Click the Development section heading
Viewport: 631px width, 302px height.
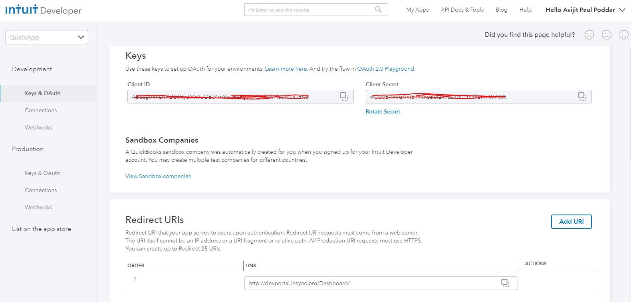pos(32,69)
